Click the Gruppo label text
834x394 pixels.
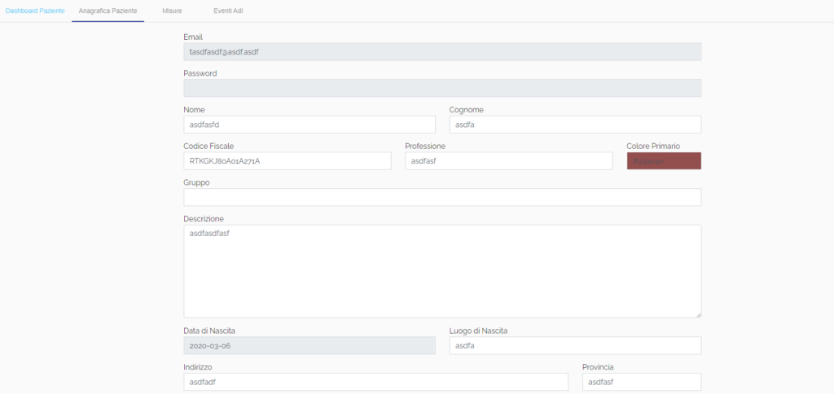pos(196,182)
